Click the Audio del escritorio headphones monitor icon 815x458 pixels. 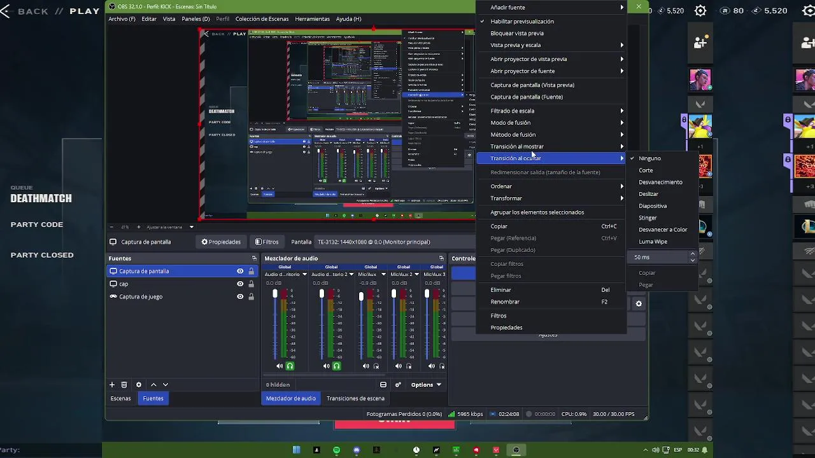click(290, 366)
